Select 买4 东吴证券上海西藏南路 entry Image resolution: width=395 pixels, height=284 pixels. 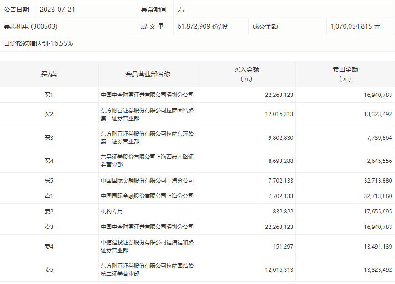[x=147, y=161]
